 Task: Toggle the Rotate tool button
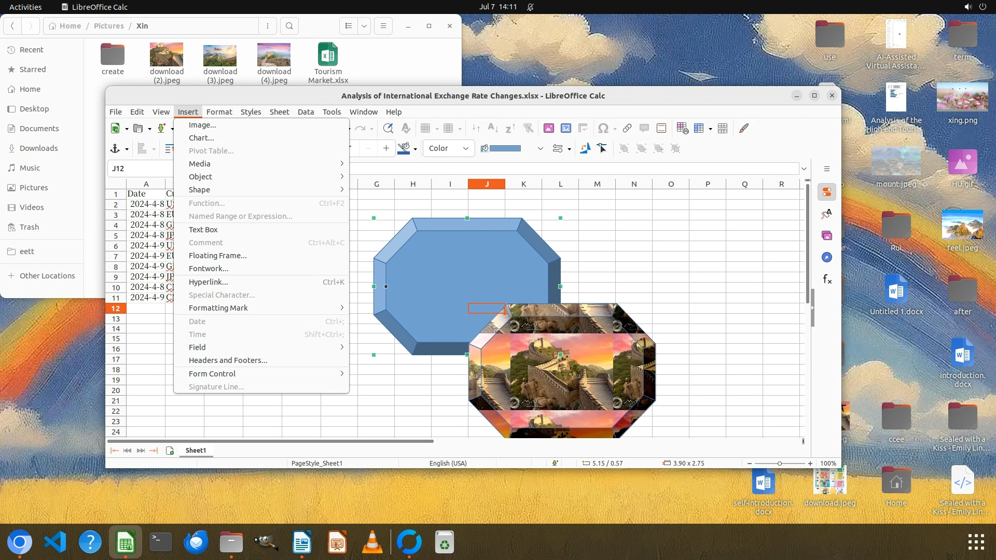click(585, 148)
